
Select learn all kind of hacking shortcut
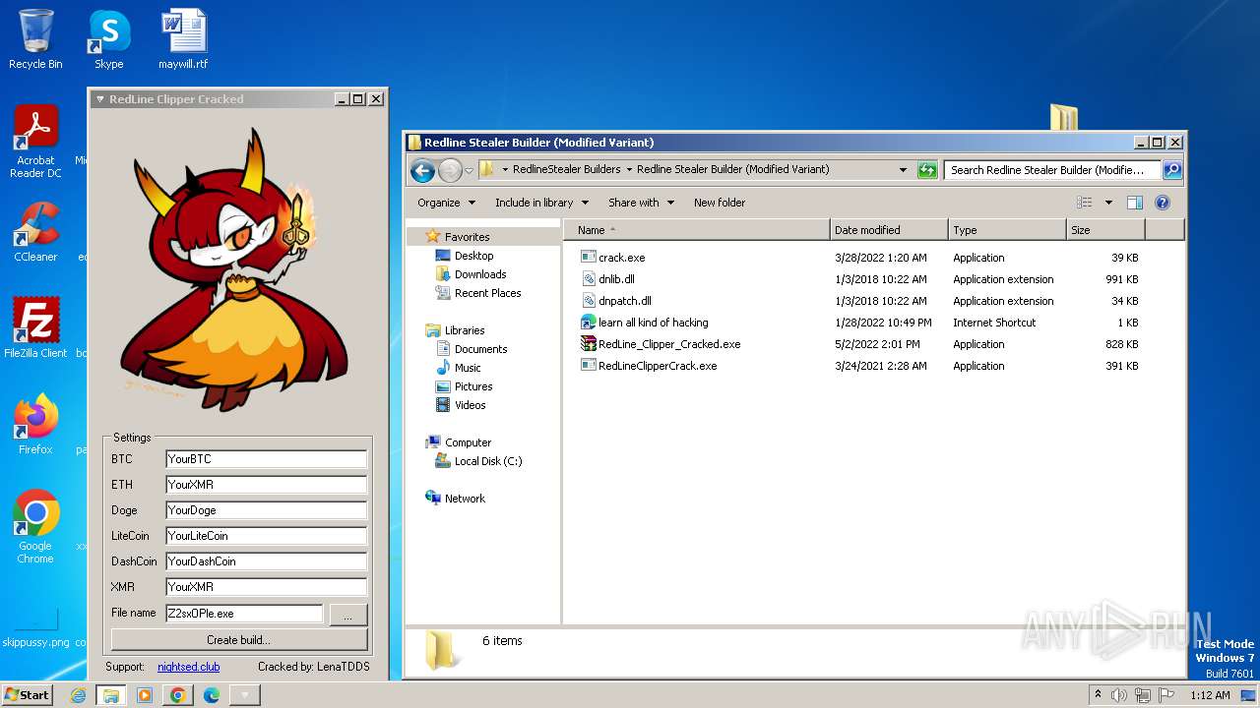(645, 323)
